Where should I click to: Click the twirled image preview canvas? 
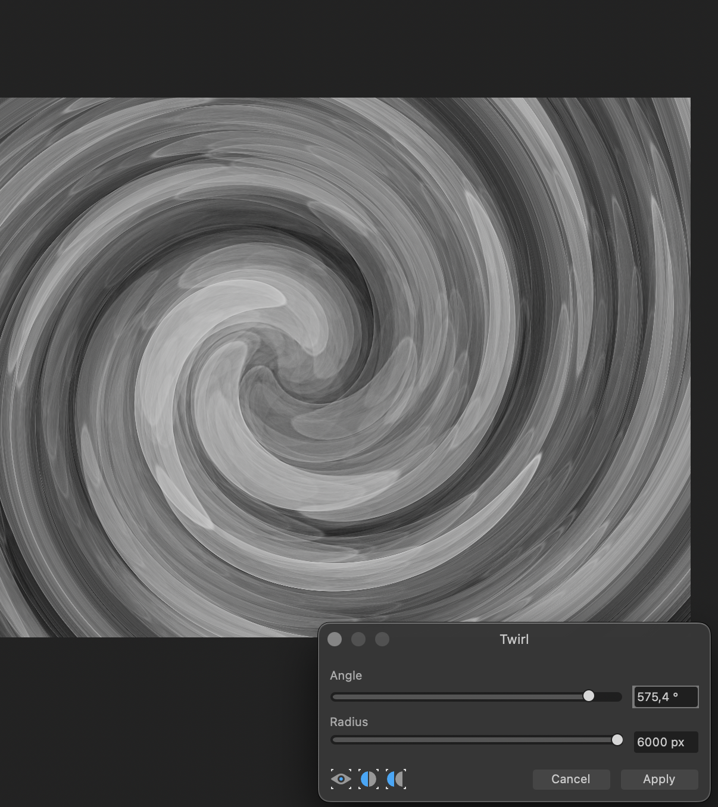tap(345, 367)
